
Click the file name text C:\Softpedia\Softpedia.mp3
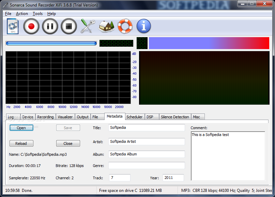pyautogui.click(x=44, y=154)
